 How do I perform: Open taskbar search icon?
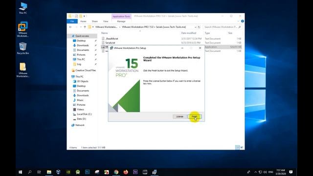[x=29, y=172]
